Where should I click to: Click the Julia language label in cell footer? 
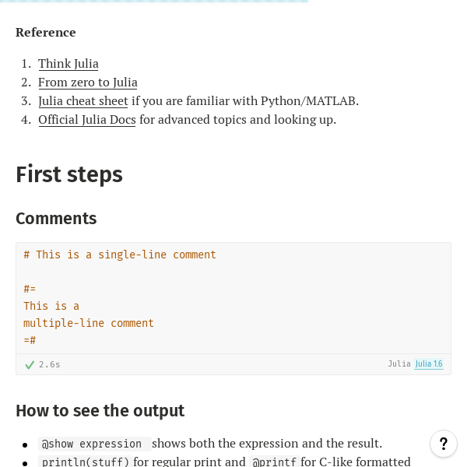coord(399,364)
